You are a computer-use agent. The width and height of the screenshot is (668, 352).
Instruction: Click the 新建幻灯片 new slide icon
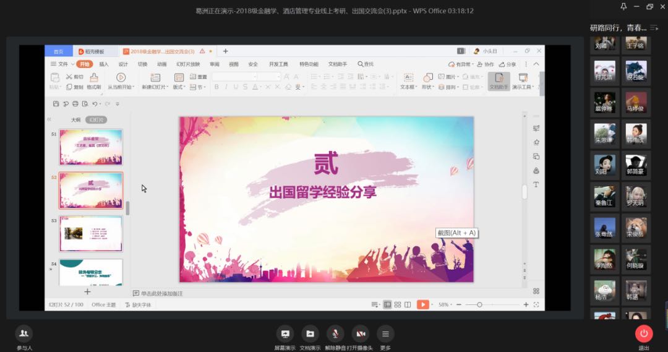155,77
